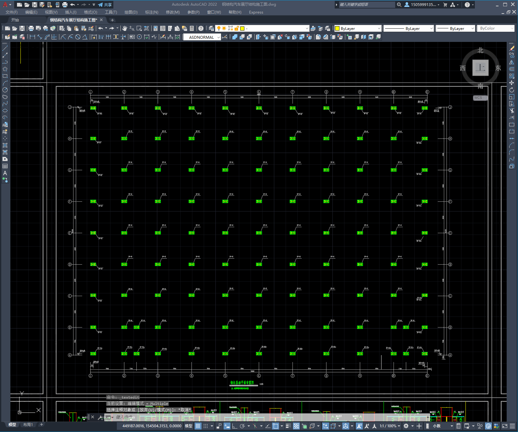Open the 1:1 / 100% annotation scale dropdown

pos(390,426)
